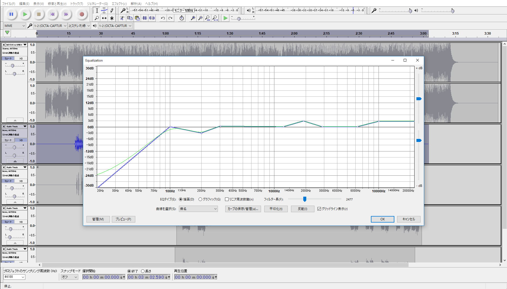The height and width of the screenshot is (289, 507).
Task: Click the Redo arrow icon
Action: tap(170, 18)
